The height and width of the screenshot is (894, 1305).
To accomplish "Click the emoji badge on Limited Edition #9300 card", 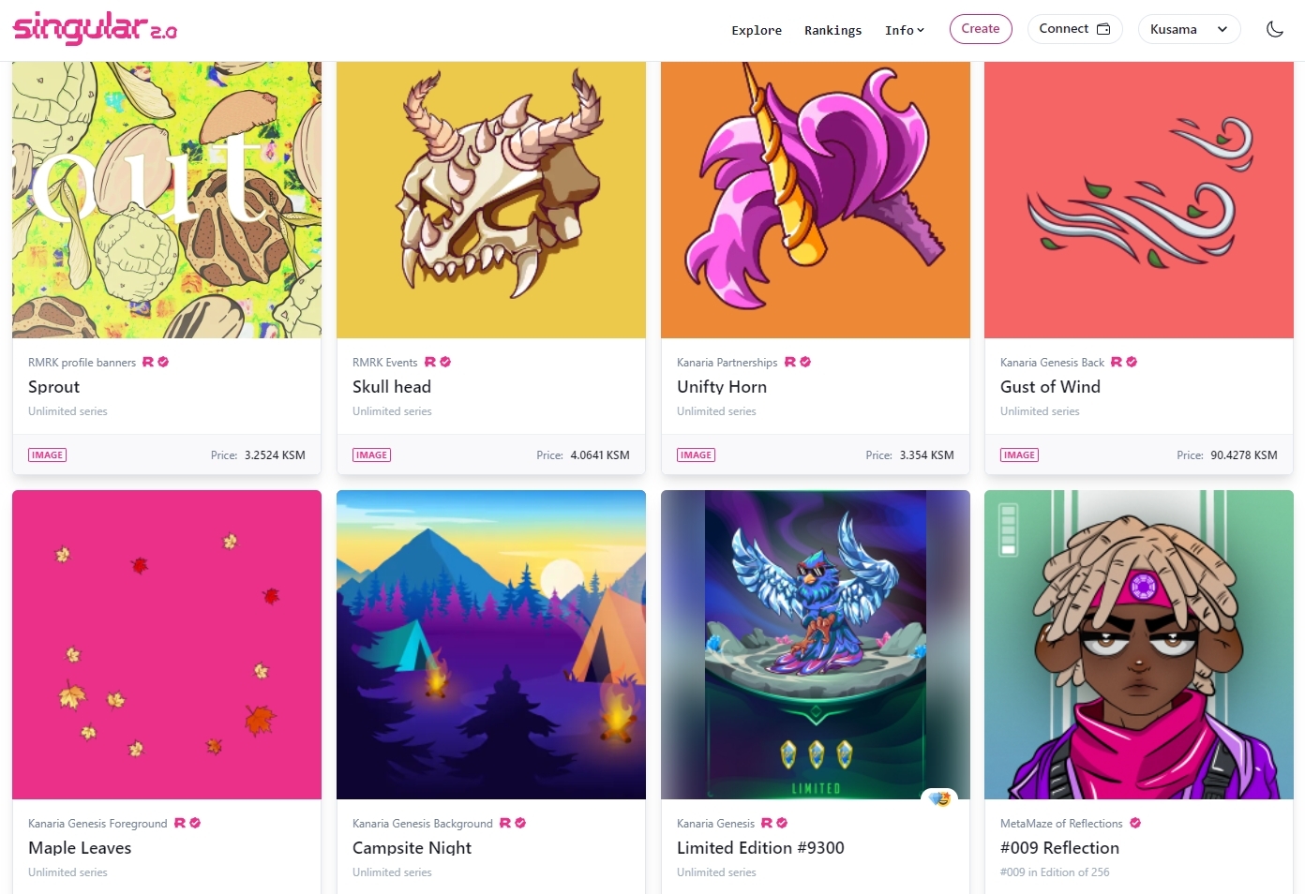I will (x=940, y=799).
